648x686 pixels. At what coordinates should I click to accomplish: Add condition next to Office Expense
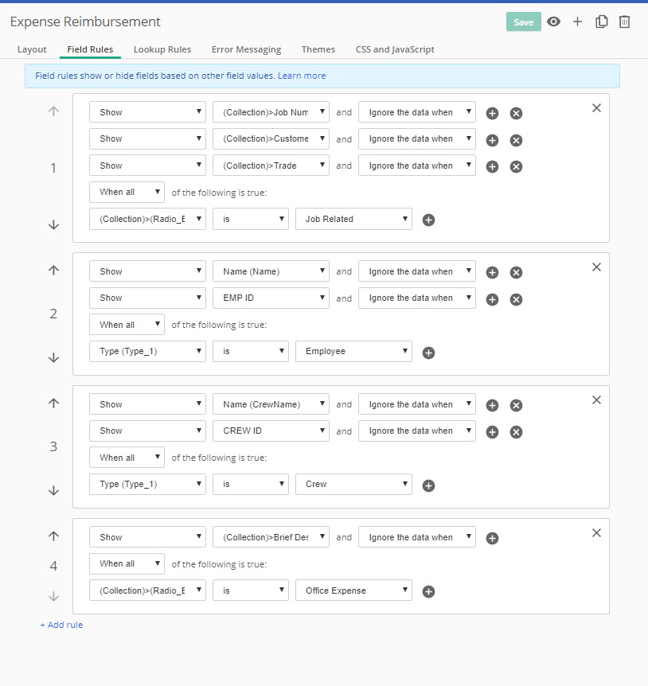428,591
